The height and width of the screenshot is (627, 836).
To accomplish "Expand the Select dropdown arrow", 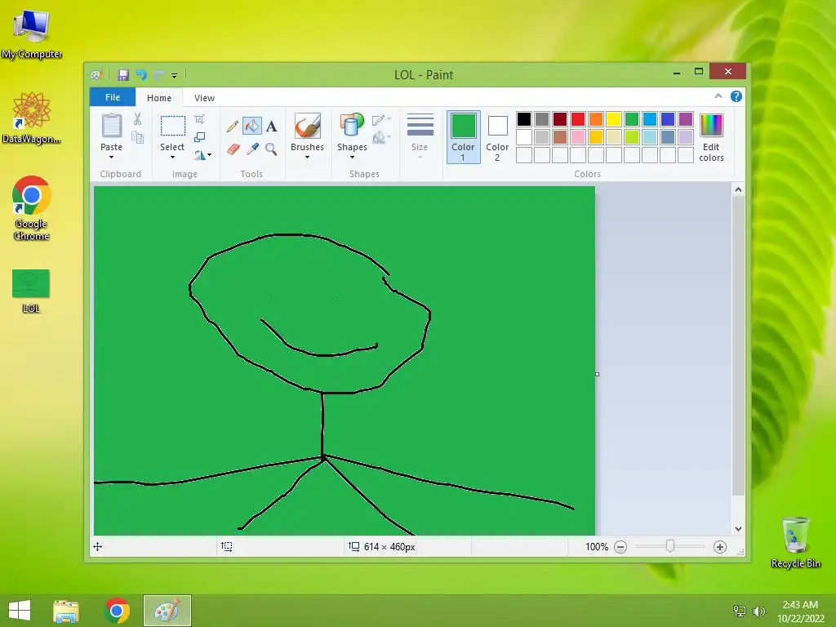I will tap(172, 158).
